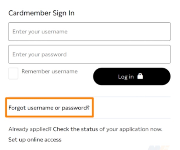Click the word "password?" in the forgot link

76,108
